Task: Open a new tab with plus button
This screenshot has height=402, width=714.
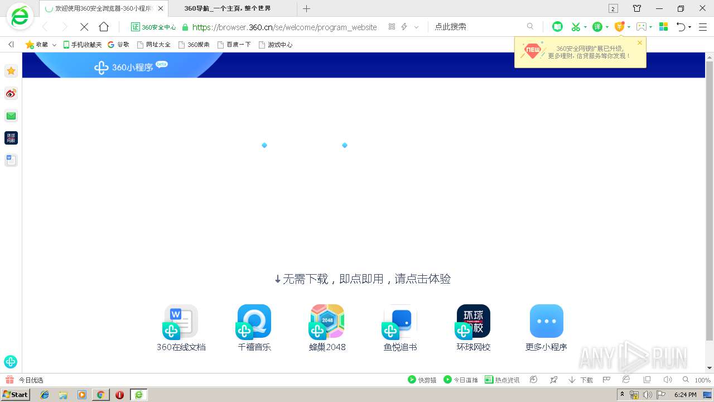Action: [x=306, y=8]
